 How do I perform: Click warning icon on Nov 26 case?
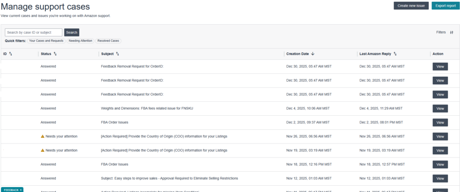click(43, 136)
